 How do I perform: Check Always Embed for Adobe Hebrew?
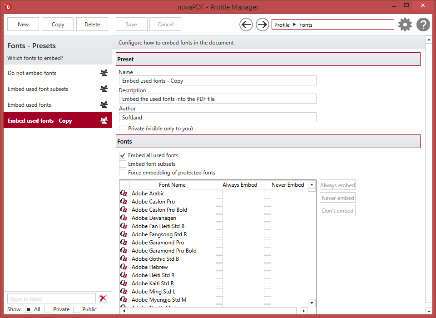click(219, 267)
